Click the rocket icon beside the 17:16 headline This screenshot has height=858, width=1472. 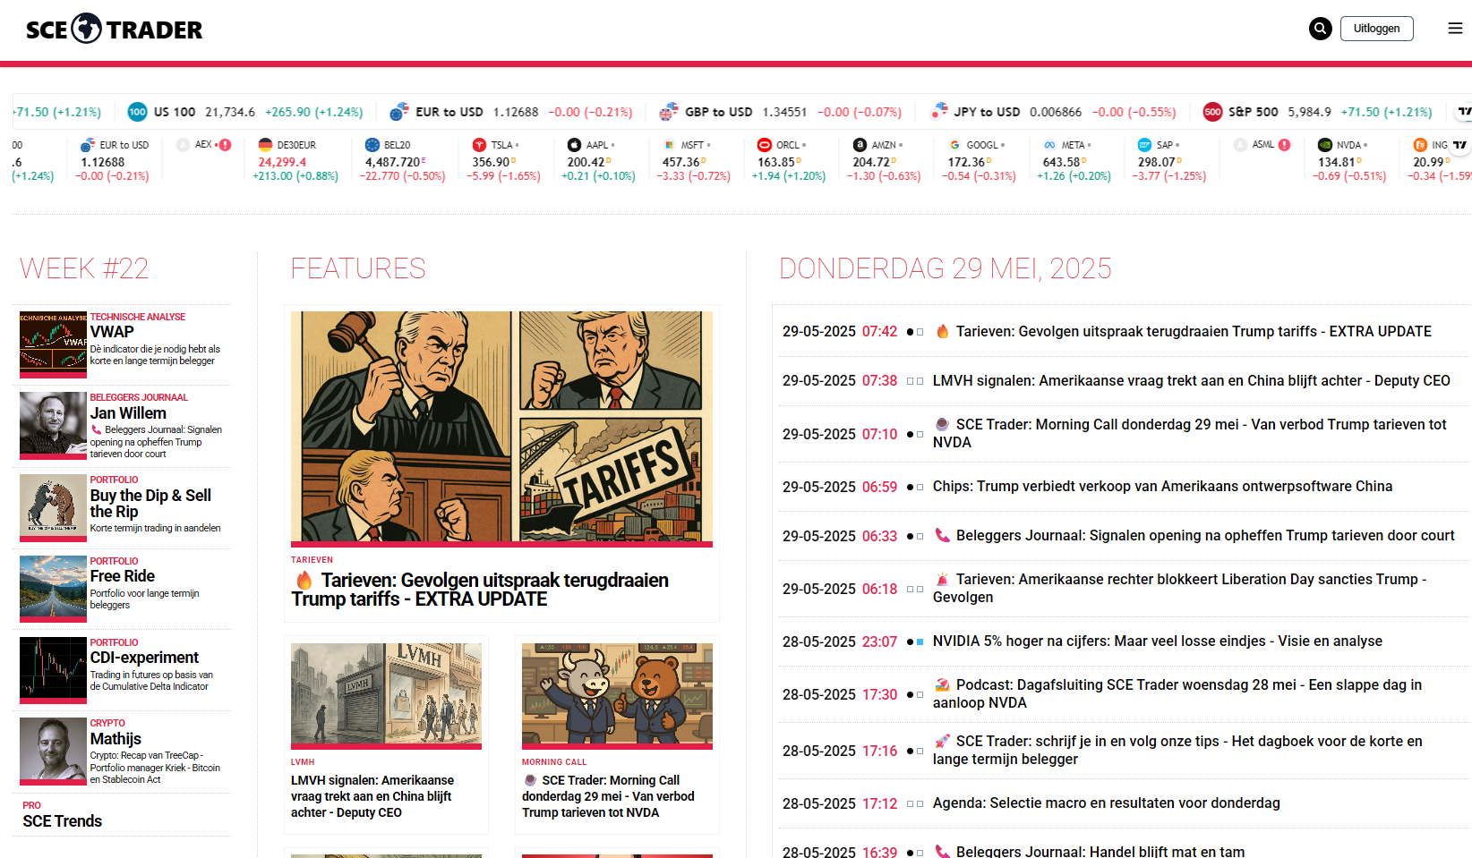tap(942, 741)
